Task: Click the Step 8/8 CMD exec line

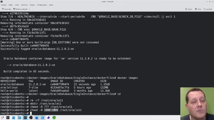Action: coord(33,30)
